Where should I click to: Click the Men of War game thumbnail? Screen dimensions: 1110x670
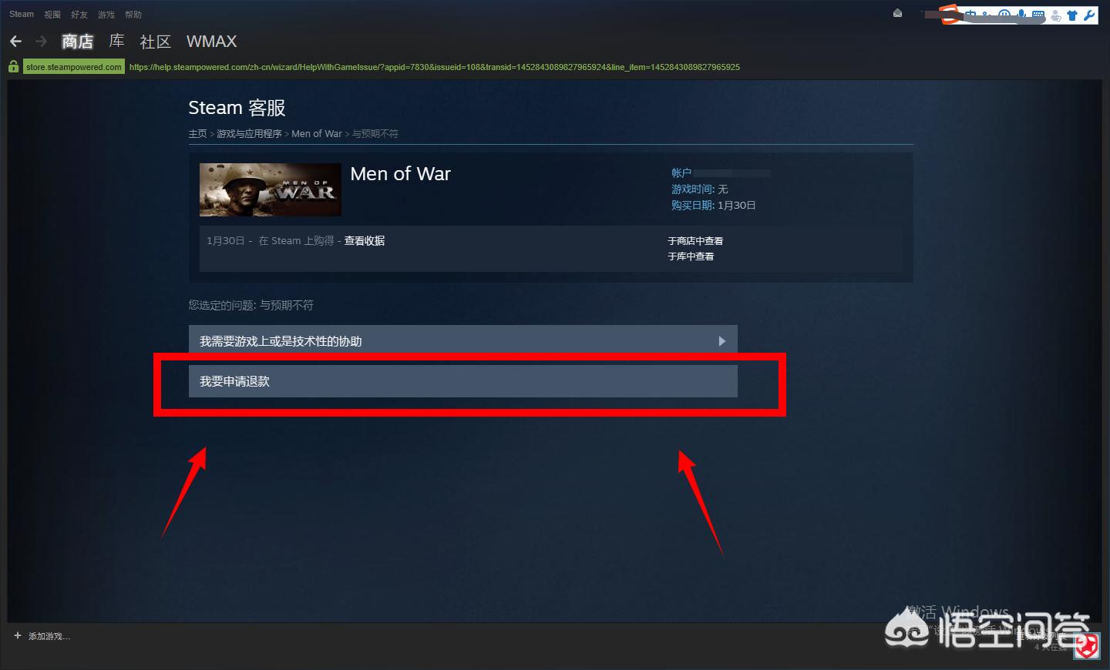pyautogui.click(x=270, y=189)
